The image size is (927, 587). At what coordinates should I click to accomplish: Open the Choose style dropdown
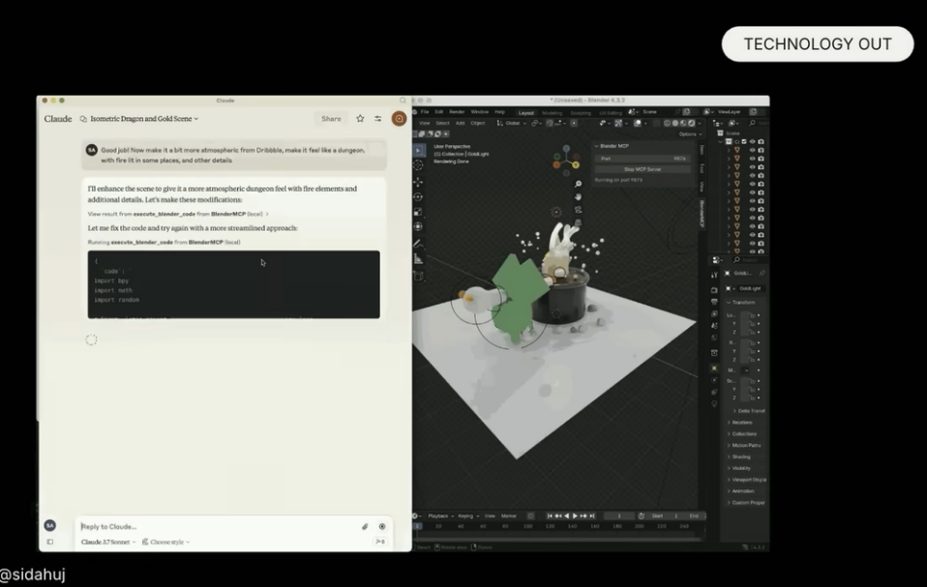pos(165,542)
